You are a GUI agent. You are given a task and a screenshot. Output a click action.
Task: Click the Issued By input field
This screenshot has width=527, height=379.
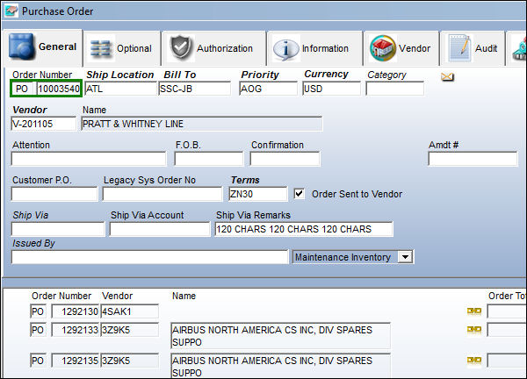pos(150,257)
